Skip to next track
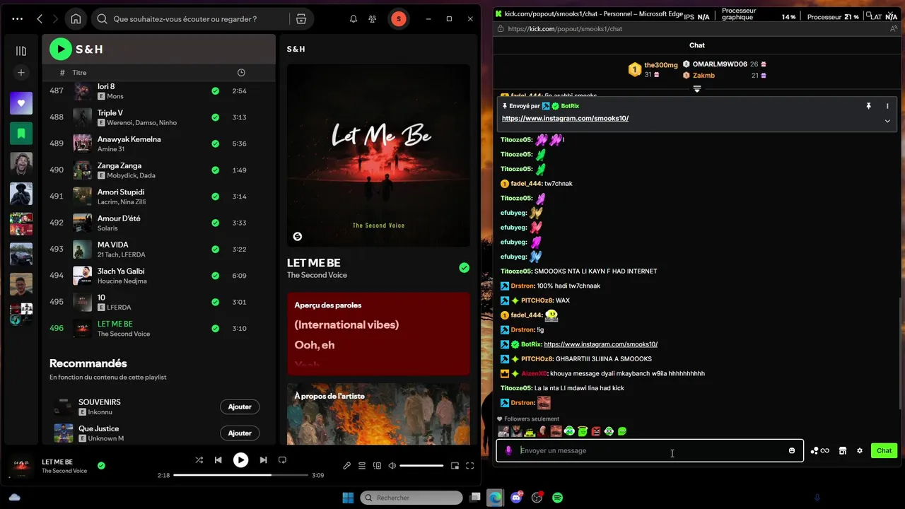The width and height of the screenshot is (905, 509). point(263,460)
